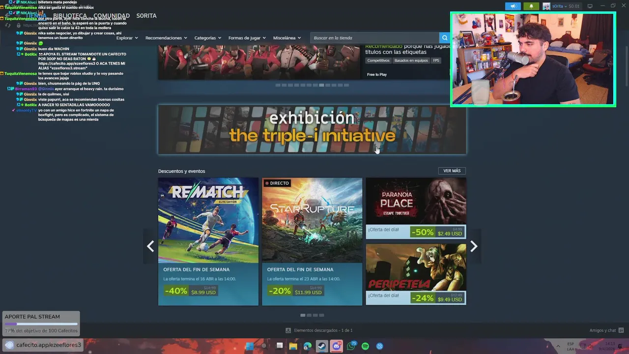Click Paranoia Place -50% $2.49 USD price

pos(437,232)
